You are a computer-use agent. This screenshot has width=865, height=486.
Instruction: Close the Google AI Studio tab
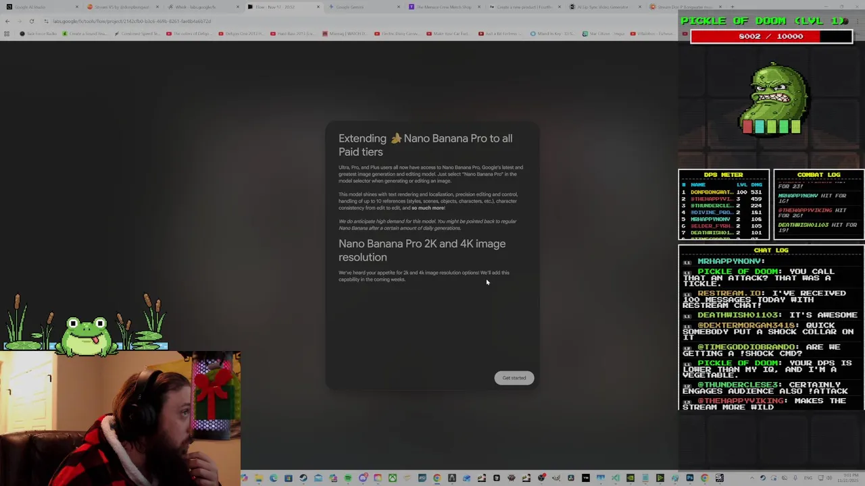click(x=76, y=7)
